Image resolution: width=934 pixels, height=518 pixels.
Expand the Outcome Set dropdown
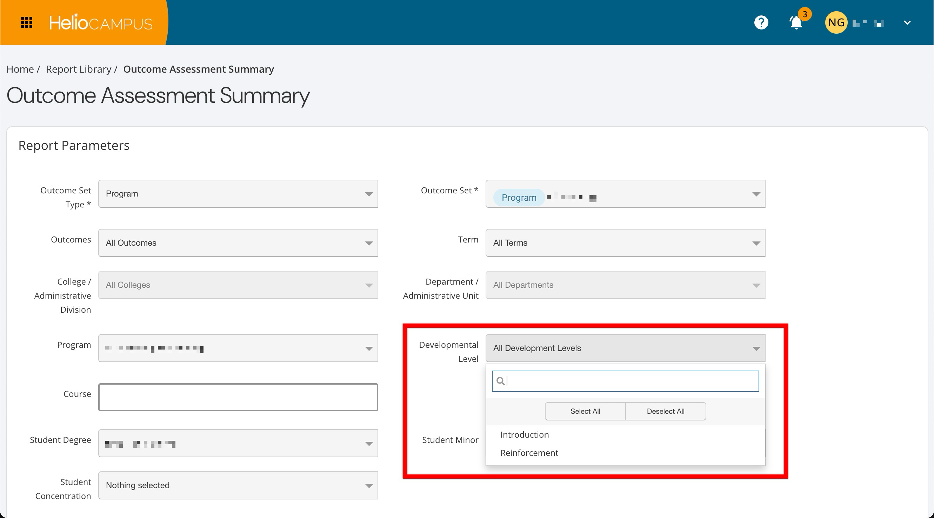click(x=625, y=194)
